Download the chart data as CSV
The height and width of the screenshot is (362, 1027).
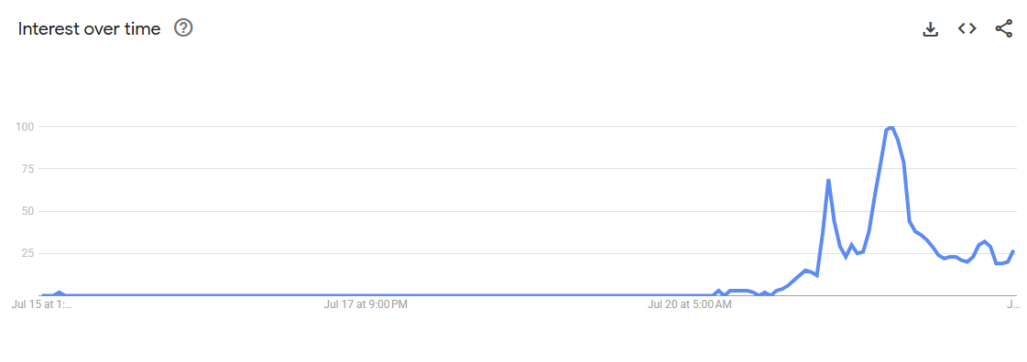[x=930, y=28]
